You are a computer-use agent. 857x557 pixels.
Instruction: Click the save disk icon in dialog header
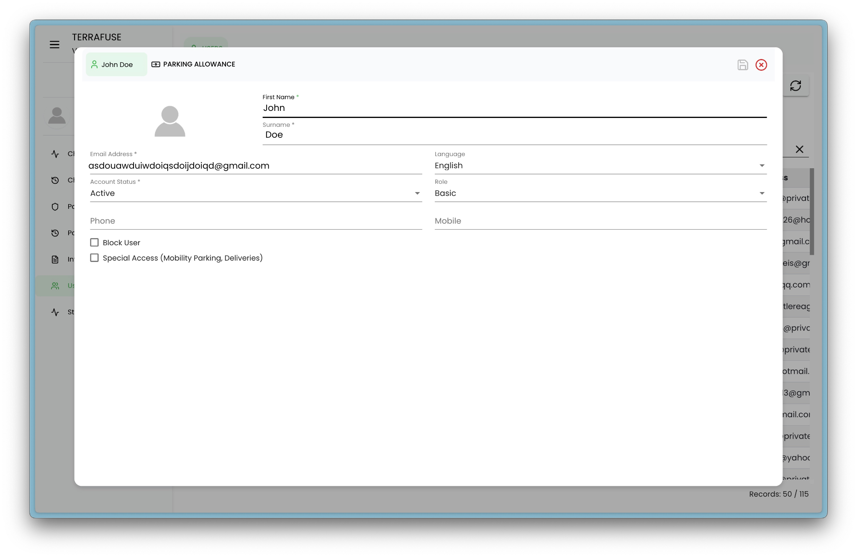(x=742, y=65)
